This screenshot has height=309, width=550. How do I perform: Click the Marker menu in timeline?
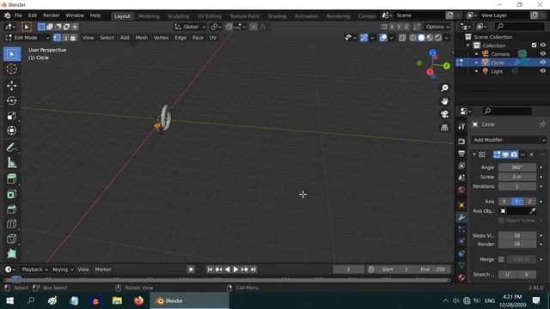coord(103,270)
